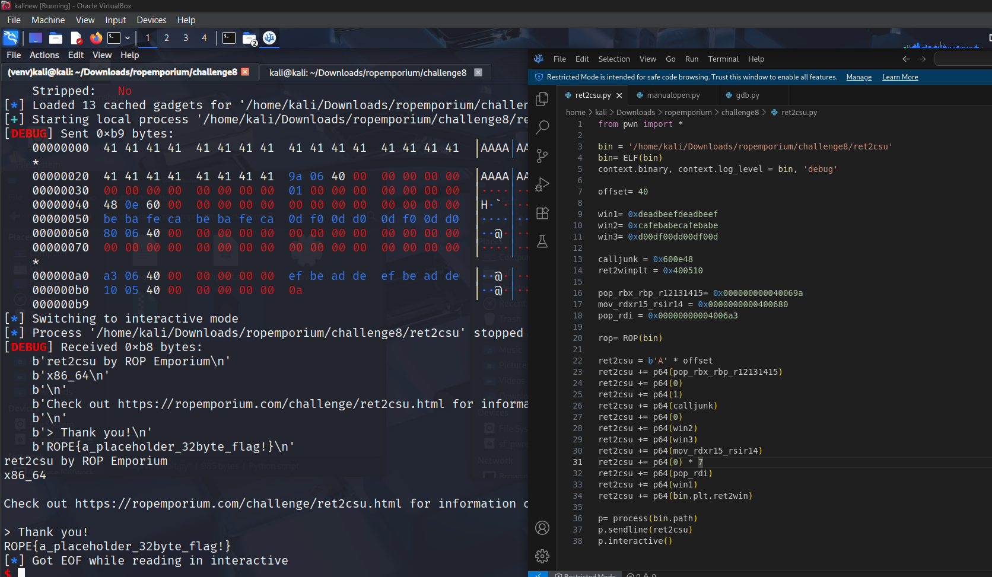Open the editor's Go menu
992x577 pixels.
(670, 59)
